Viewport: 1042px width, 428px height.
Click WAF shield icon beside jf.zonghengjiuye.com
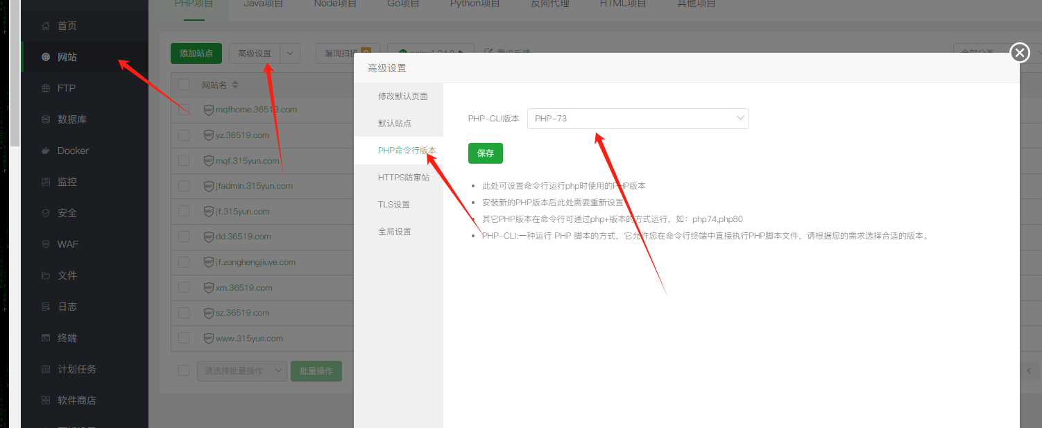click(209, 262)
